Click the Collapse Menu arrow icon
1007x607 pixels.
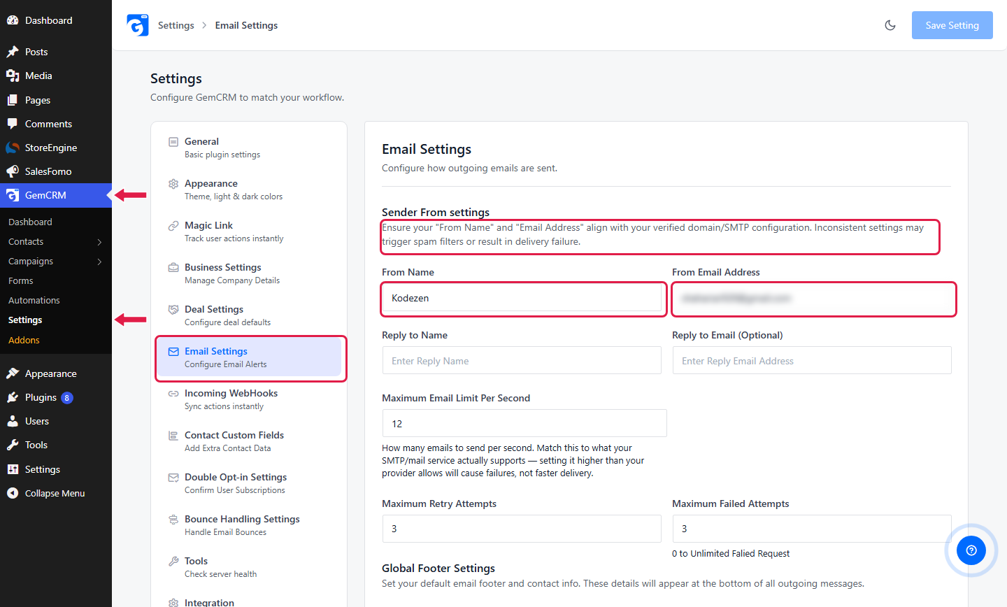13,493
